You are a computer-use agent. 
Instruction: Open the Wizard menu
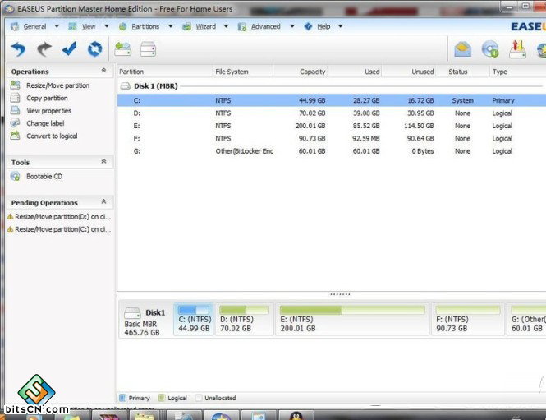[x=205, y=26]
